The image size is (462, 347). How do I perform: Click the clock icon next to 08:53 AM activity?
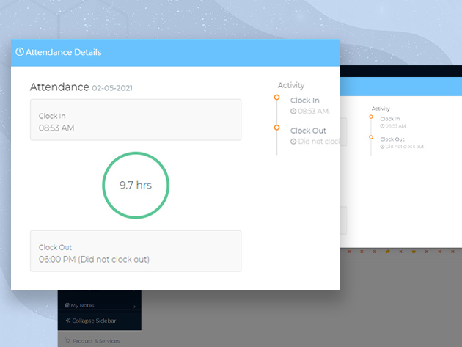pyautogui.click(x=293, y=112)
